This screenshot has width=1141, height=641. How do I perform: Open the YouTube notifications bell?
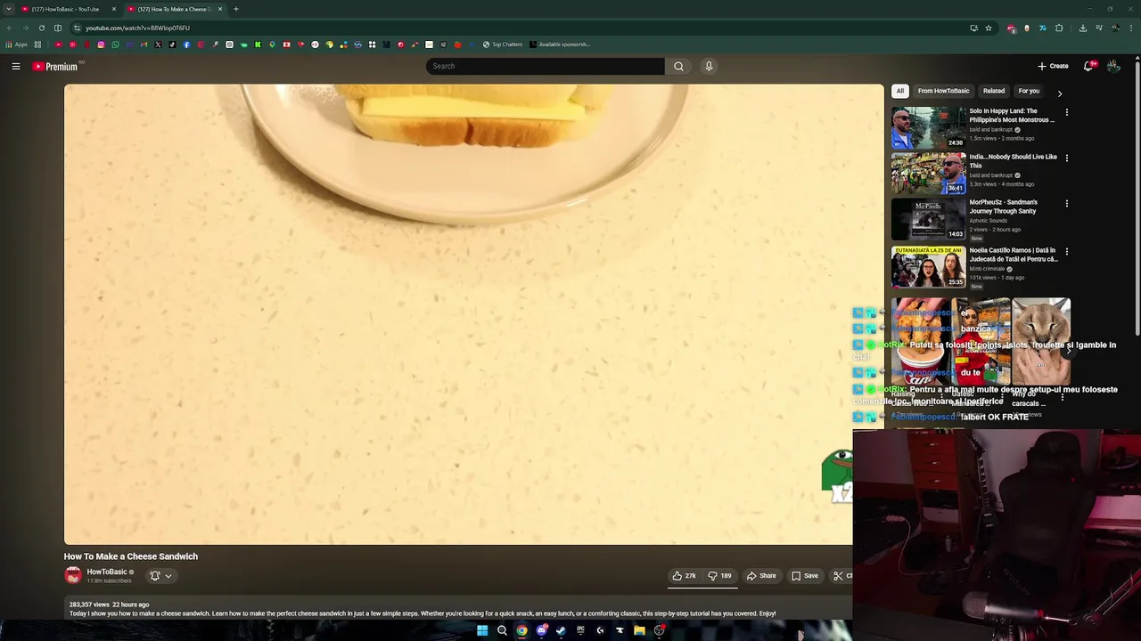1089,66
